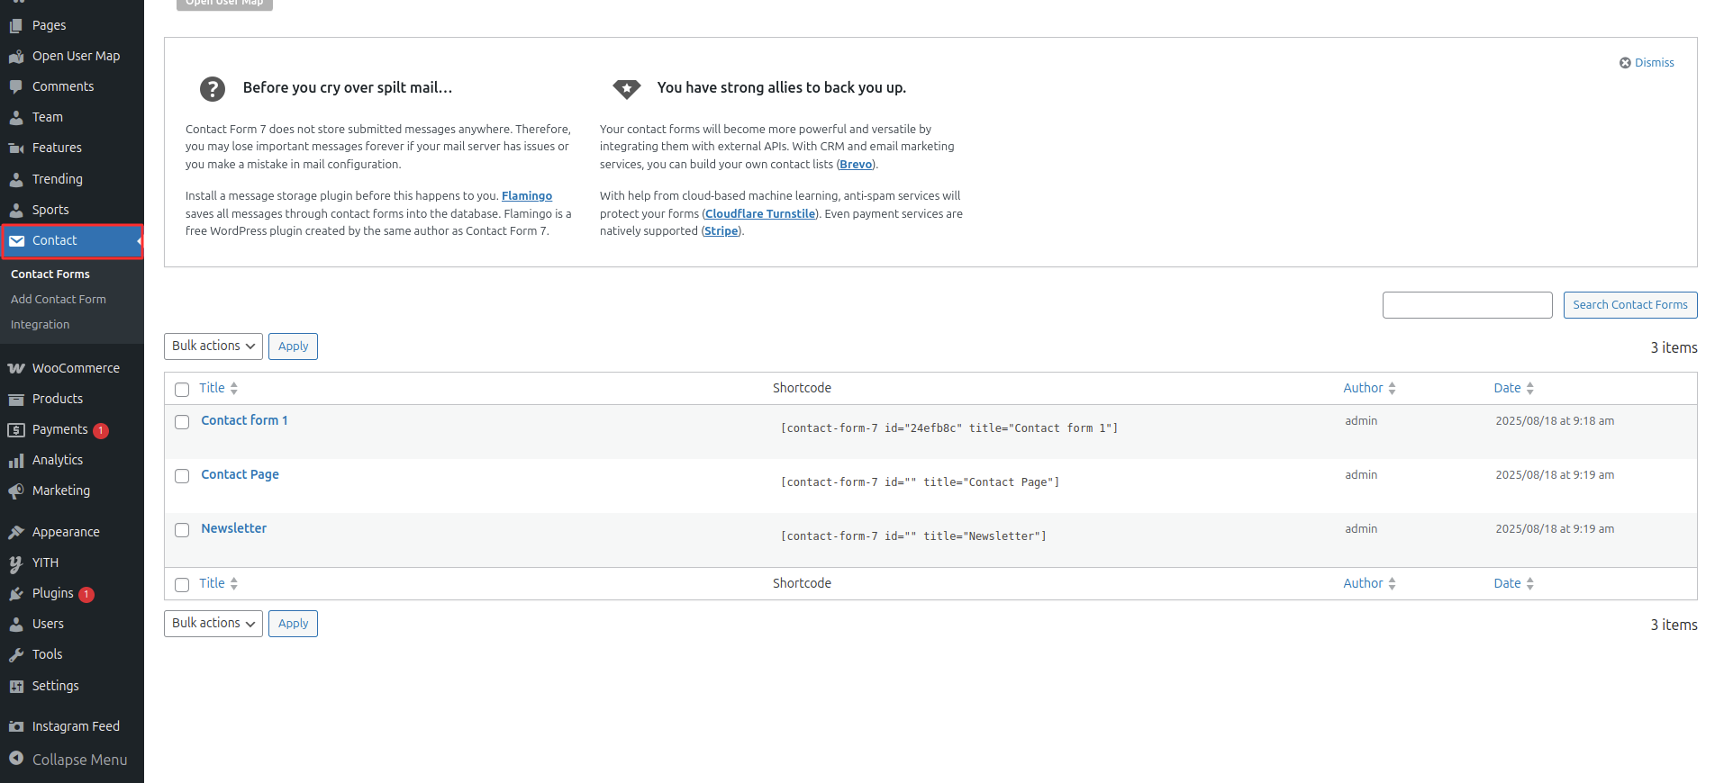
Task: Open the Integration submenu item
Action: [x=41, y=324]
